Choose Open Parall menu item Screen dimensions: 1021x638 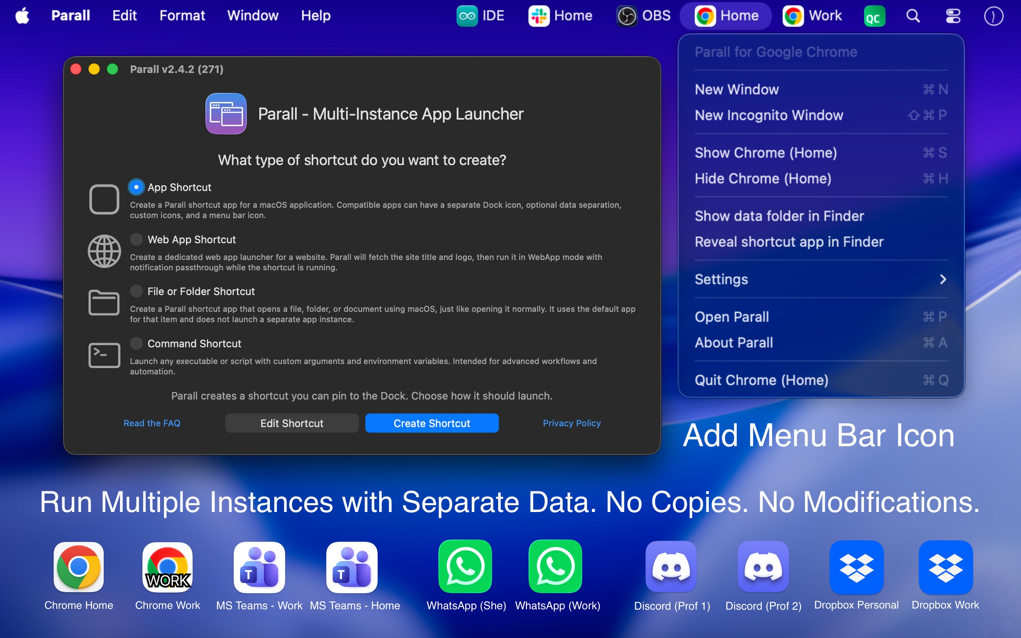coord(821,317)
